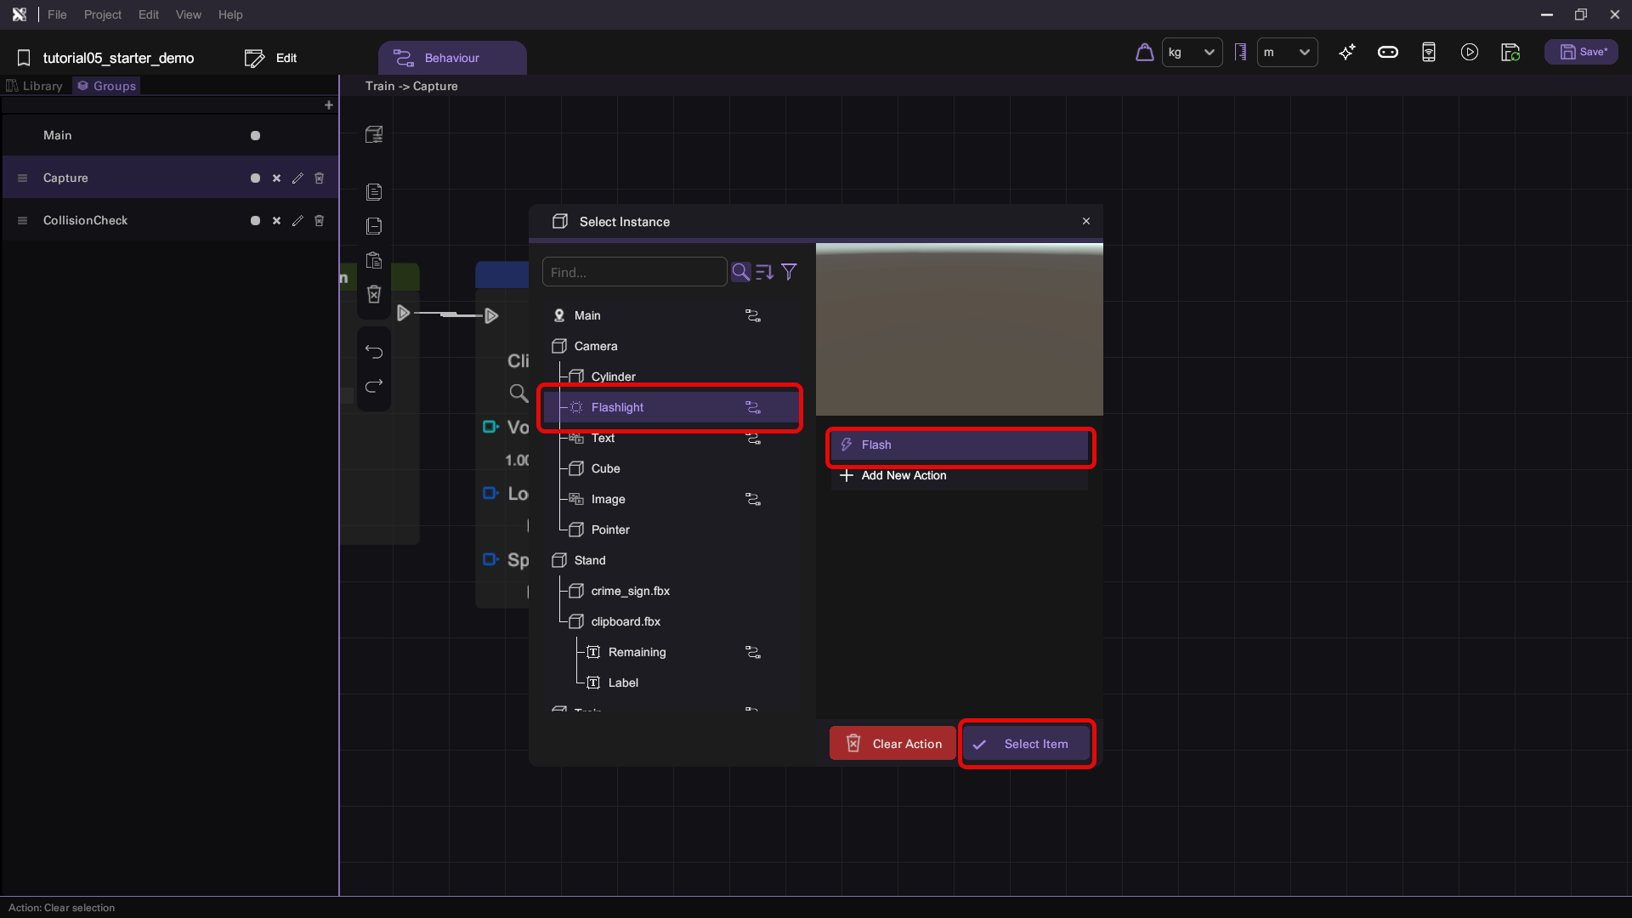Click the magnifier icon on the canvas node
This screenshot has width=1632, height=918.
pyautogui.click(x=518, y=393)
